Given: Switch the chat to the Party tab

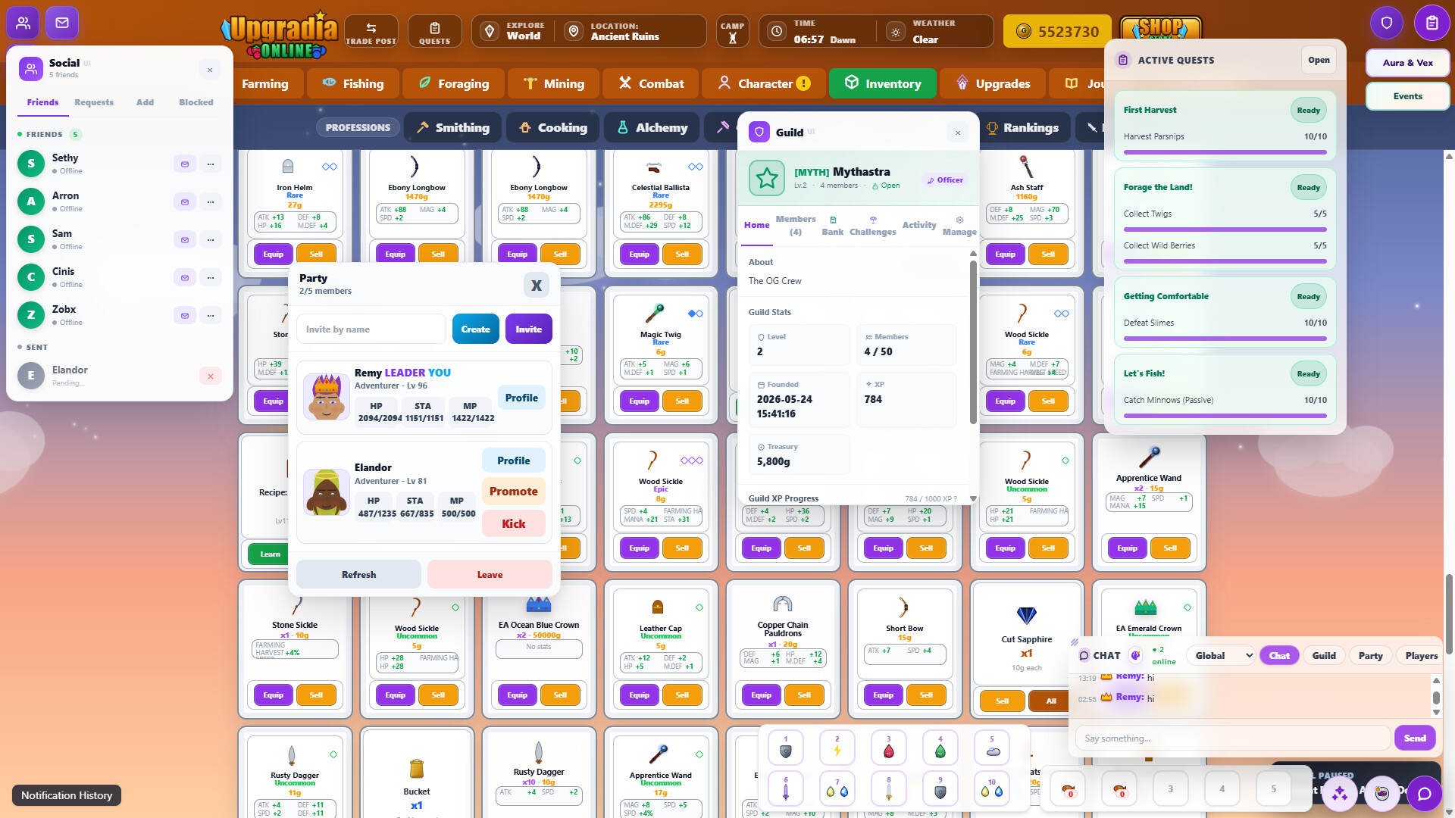Looking at the screenshot, I should coord(1370,655).
